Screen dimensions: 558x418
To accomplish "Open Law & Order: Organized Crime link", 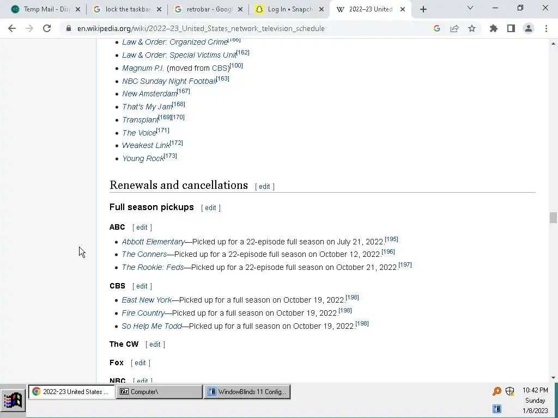I will tap(175, 42).
